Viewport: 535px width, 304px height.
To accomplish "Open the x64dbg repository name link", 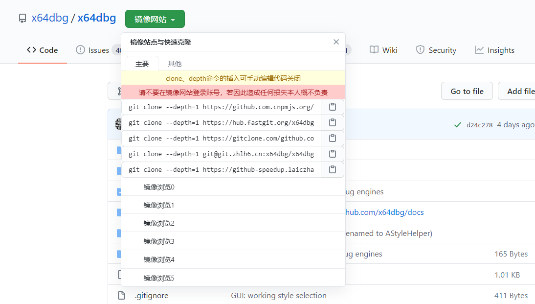I will pos(96,18).
